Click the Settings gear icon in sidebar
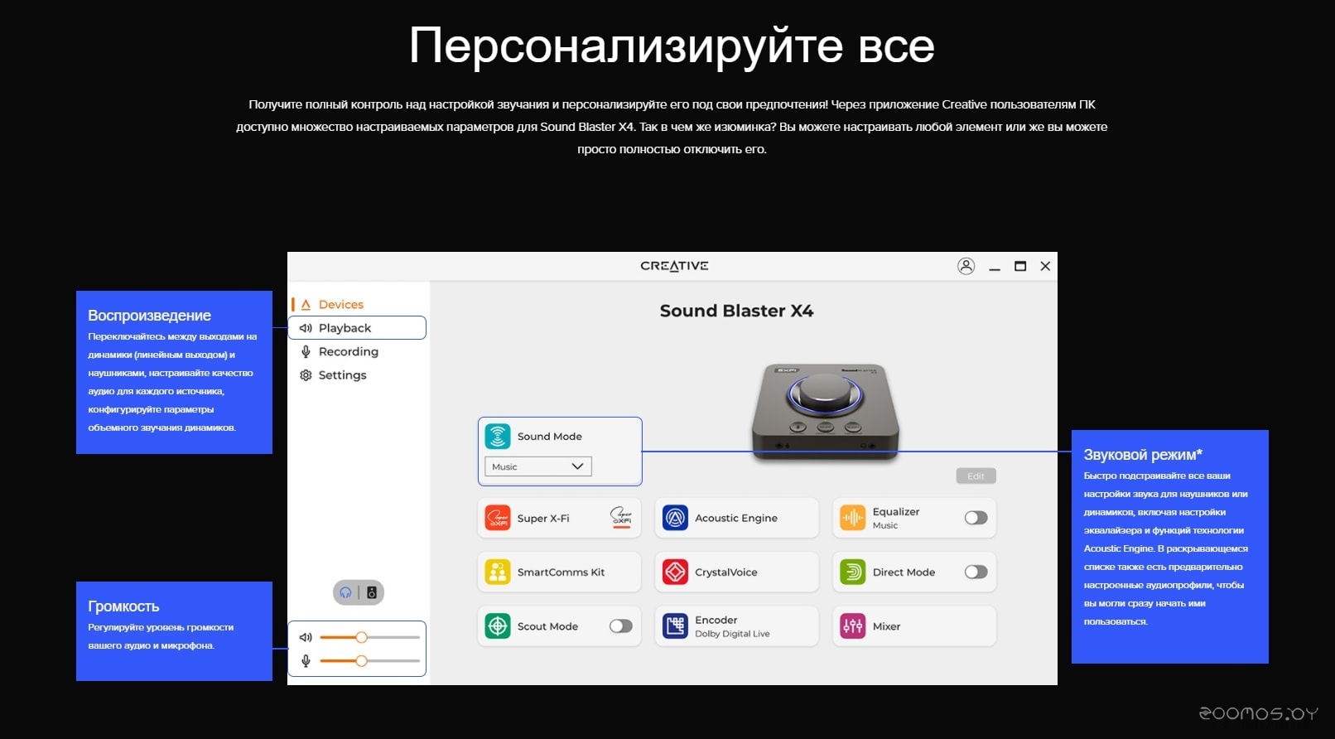 click(306, 374)
